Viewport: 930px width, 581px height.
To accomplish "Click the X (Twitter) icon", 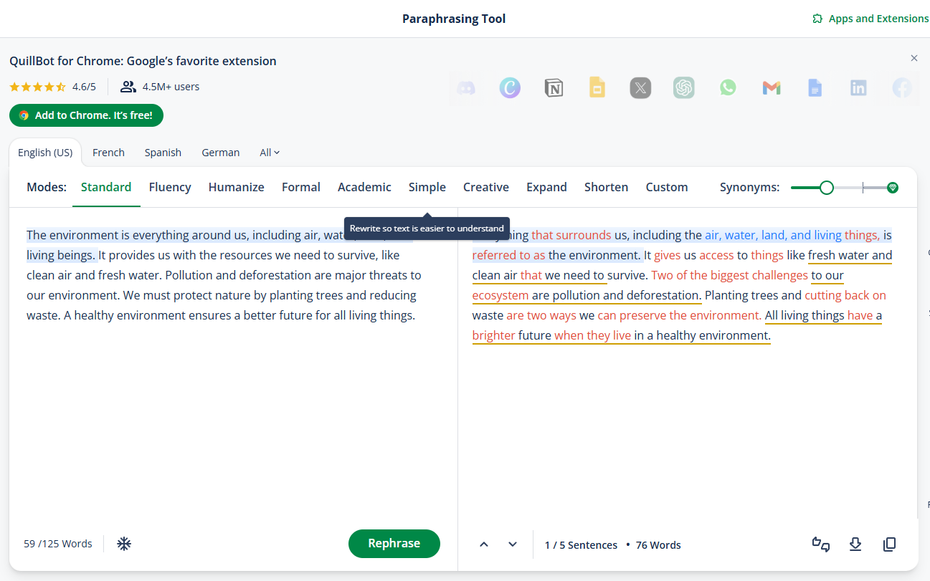I will (640, 88).
